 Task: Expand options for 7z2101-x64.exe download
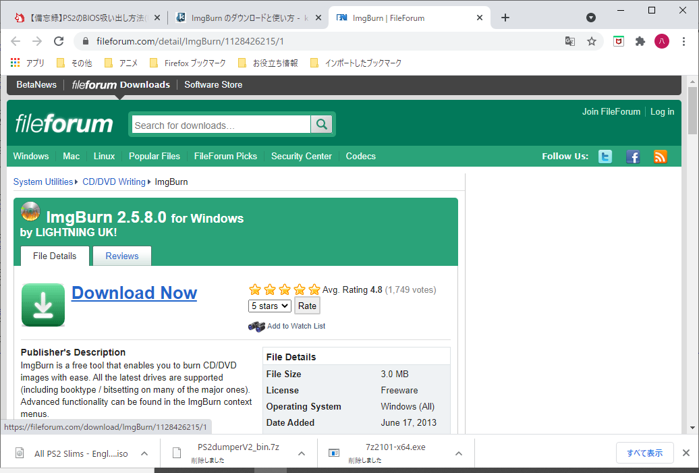tap(459, 453)
